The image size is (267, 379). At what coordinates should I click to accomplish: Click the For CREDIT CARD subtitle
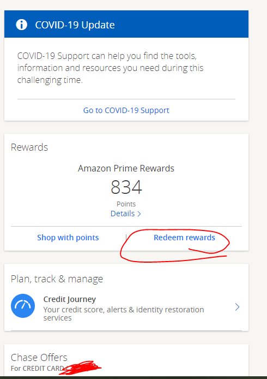click(x=37, y=369)
